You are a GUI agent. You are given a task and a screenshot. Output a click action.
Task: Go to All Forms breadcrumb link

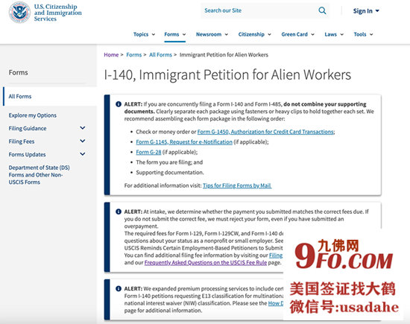(x=160, y=55)
